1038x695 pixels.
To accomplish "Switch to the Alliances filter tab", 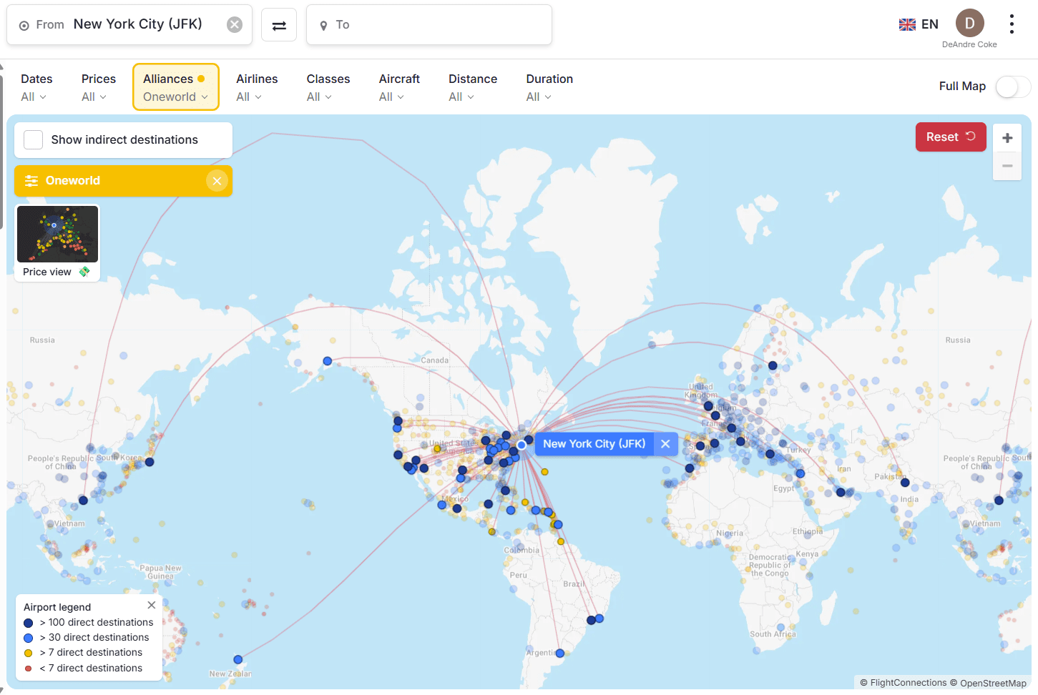I will click(175, 87).
